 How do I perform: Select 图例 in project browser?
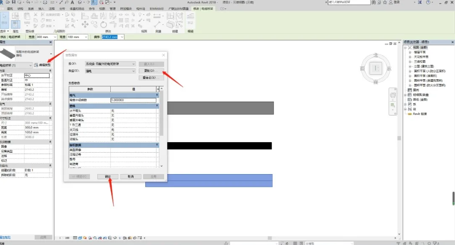click(x=416, y=90)
